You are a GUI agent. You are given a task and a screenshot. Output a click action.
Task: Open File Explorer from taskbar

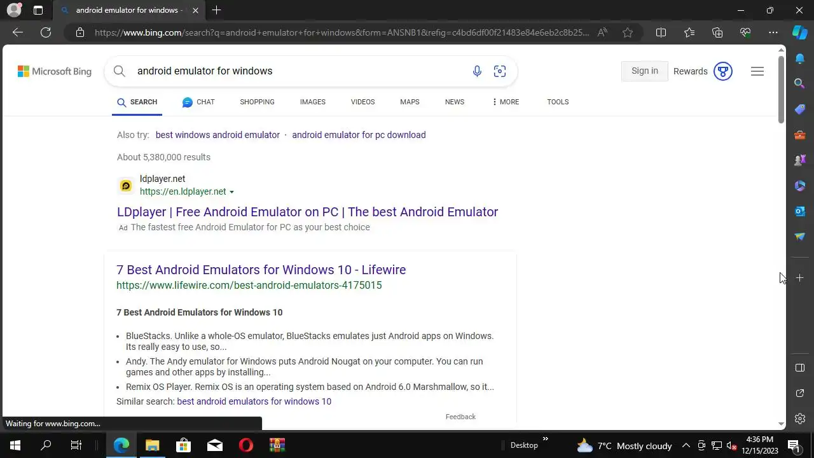[153, 445]
